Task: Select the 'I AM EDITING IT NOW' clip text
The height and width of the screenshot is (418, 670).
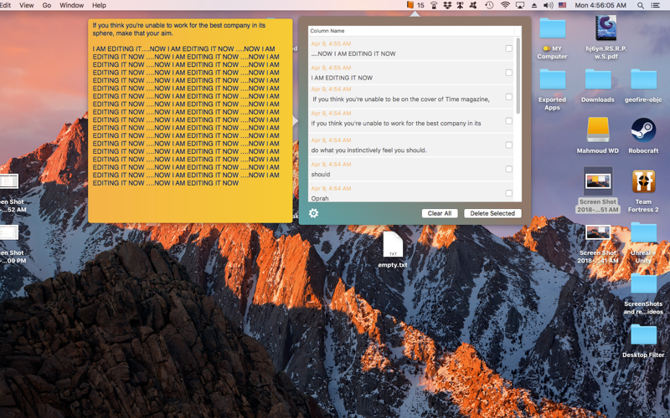Action: click(342, 78)
